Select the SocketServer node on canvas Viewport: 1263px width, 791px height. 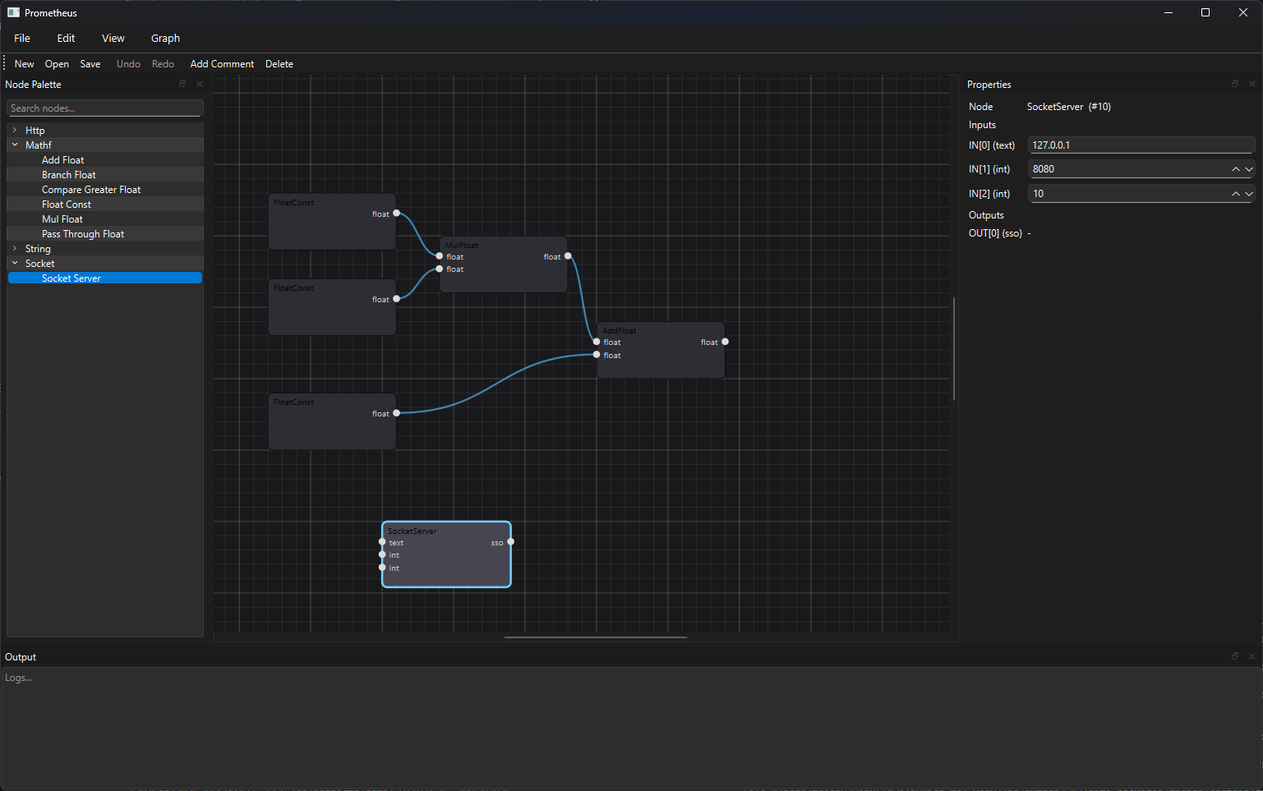(x=446, y=554)
